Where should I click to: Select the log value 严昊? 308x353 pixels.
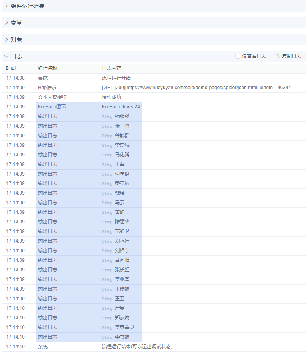tap(120, 308)
